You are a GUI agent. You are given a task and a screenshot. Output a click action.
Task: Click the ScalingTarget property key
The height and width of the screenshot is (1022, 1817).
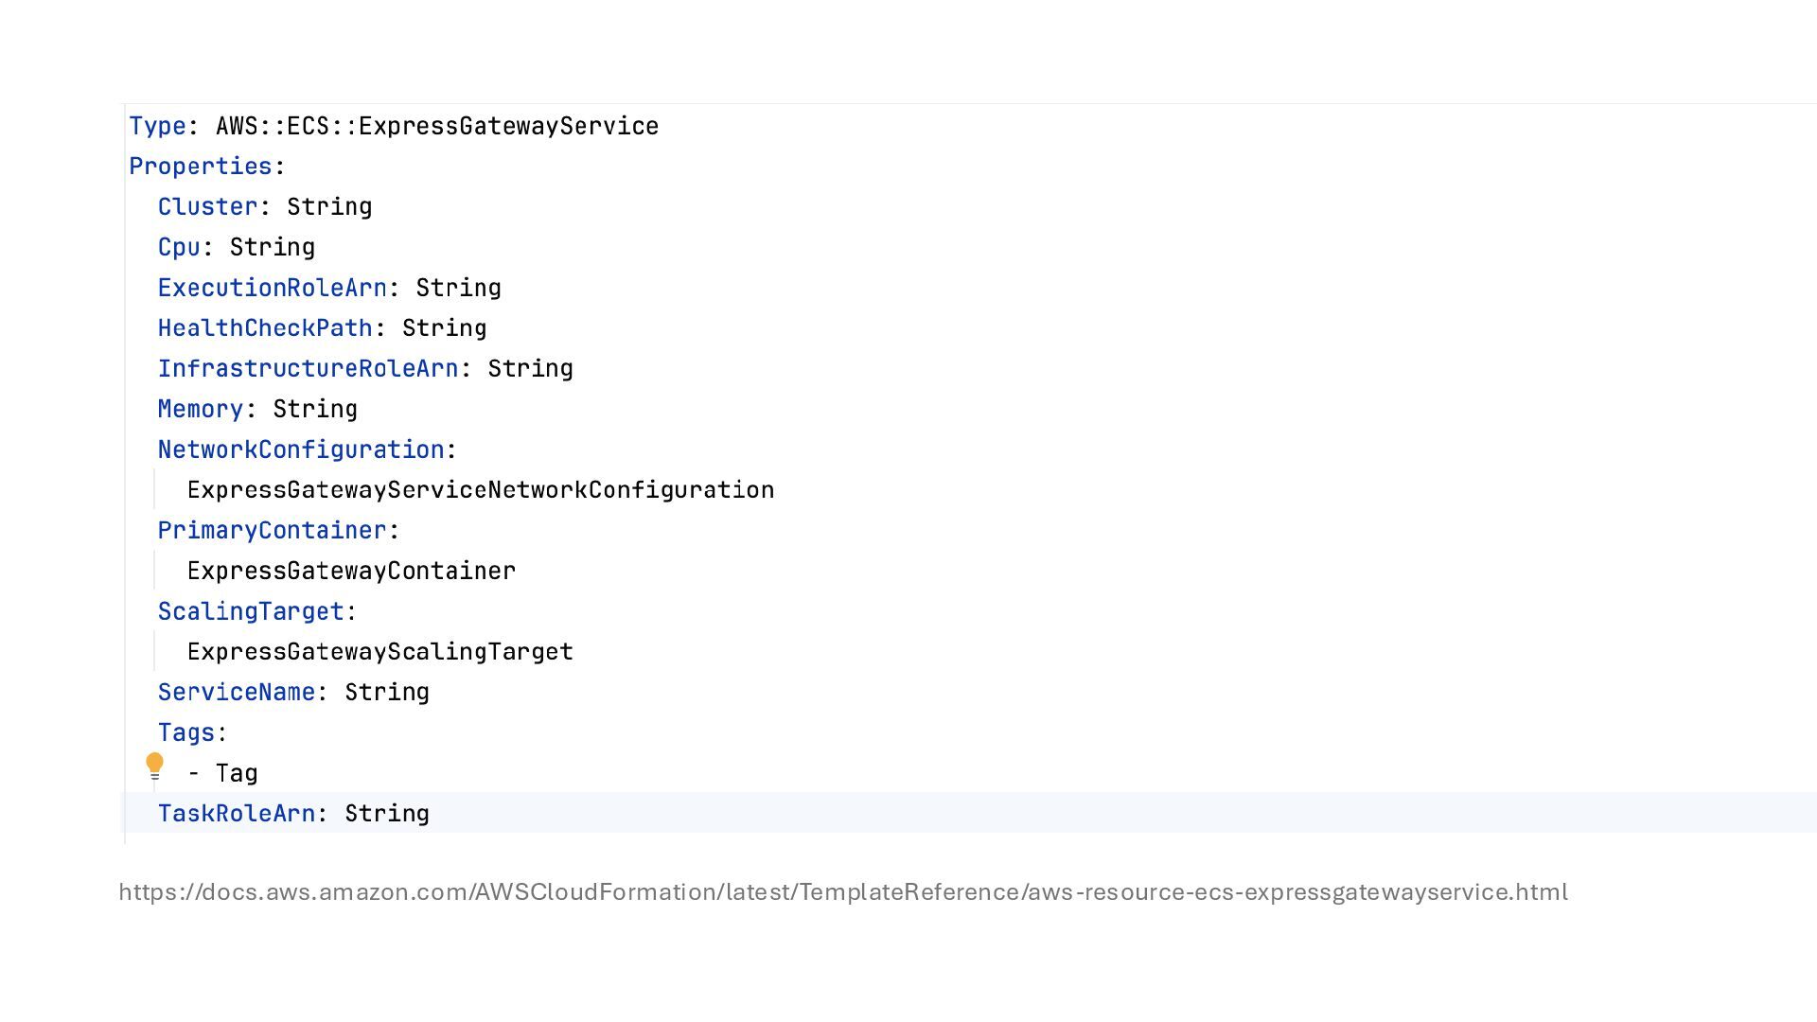point(251,612)
